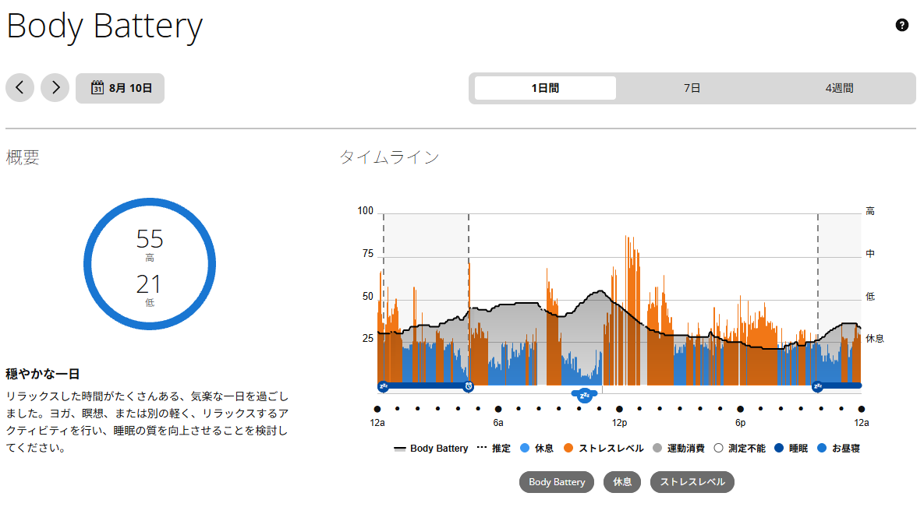Click the 睡眠 legend item
The image size is (924, 514).
(x=791, y=448)
